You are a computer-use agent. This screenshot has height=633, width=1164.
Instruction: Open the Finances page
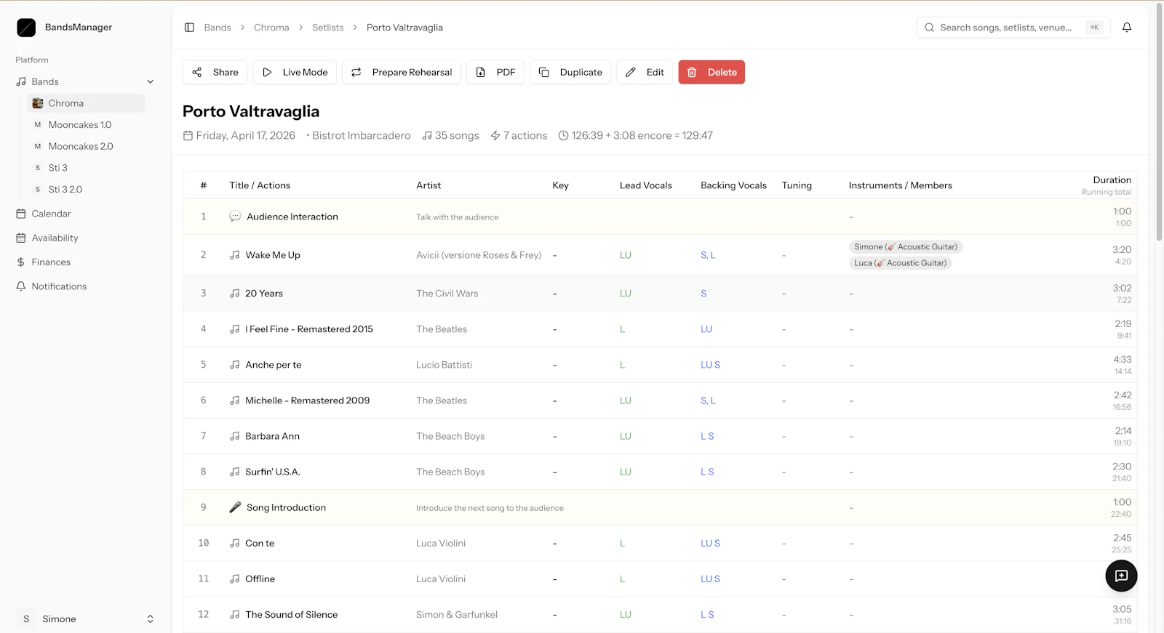tap(86, 262)
